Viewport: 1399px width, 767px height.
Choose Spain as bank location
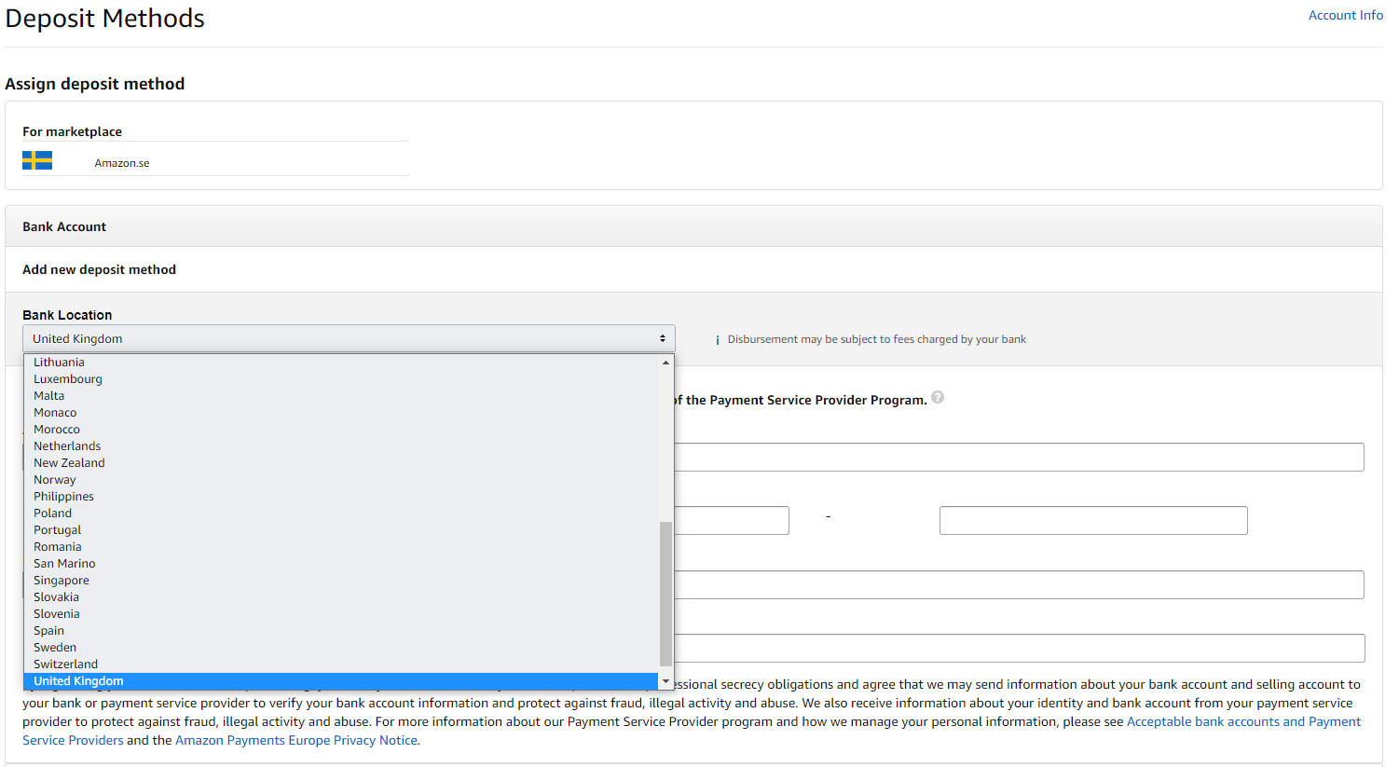click(341, 631)
